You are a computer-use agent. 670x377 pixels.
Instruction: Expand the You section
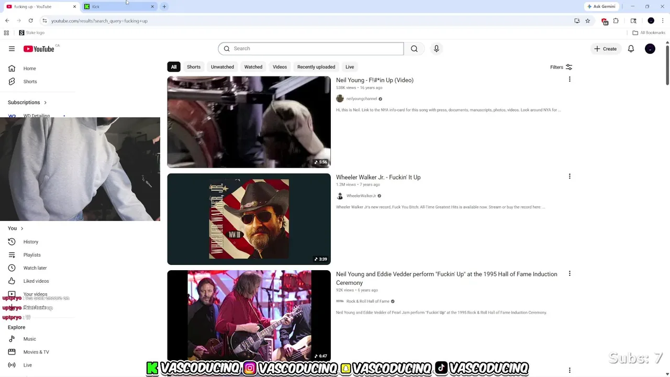pos(16,228)
